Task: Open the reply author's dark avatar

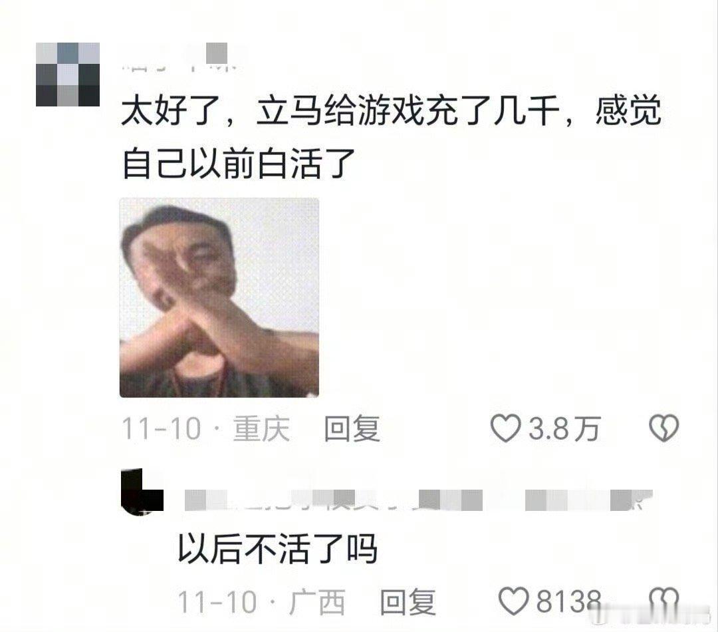Action: (x=142, y=492)
